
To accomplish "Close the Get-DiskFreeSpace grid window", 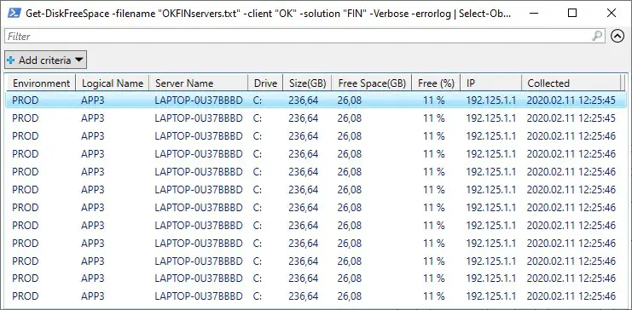I will [x=611, y=14].
